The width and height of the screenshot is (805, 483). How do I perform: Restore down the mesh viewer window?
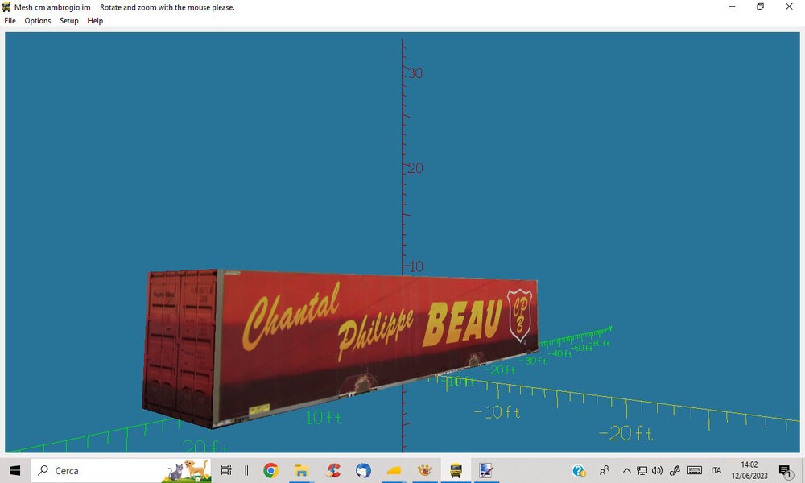pos(761,6)
